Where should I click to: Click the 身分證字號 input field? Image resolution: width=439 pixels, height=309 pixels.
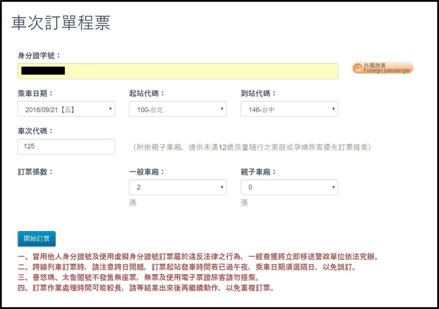coord(178,71)
